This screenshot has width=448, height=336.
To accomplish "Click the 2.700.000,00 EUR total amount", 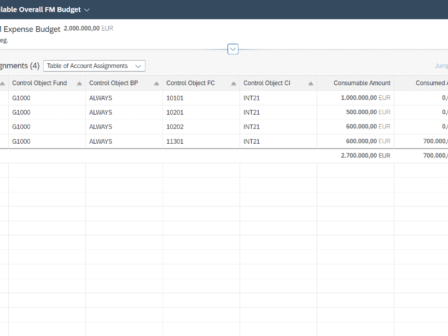I will [365, 156].
